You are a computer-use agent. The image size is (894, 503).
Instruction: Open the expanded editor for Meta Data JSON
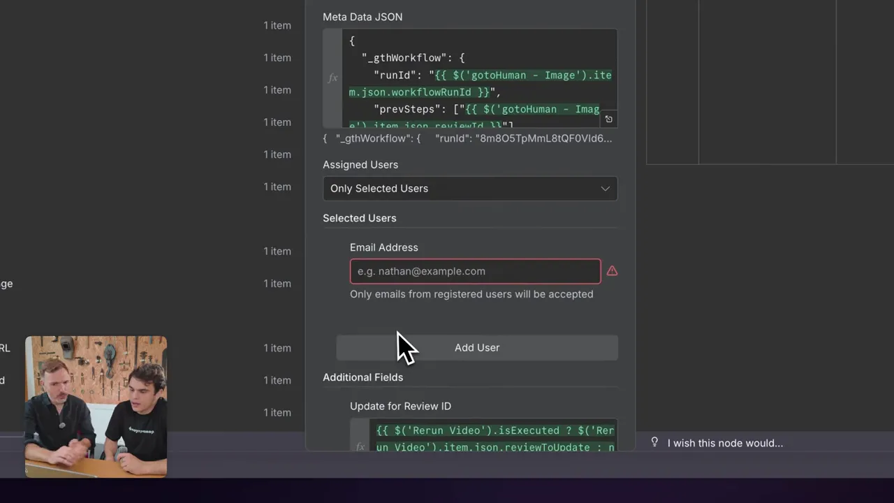[x=608, y=119]
